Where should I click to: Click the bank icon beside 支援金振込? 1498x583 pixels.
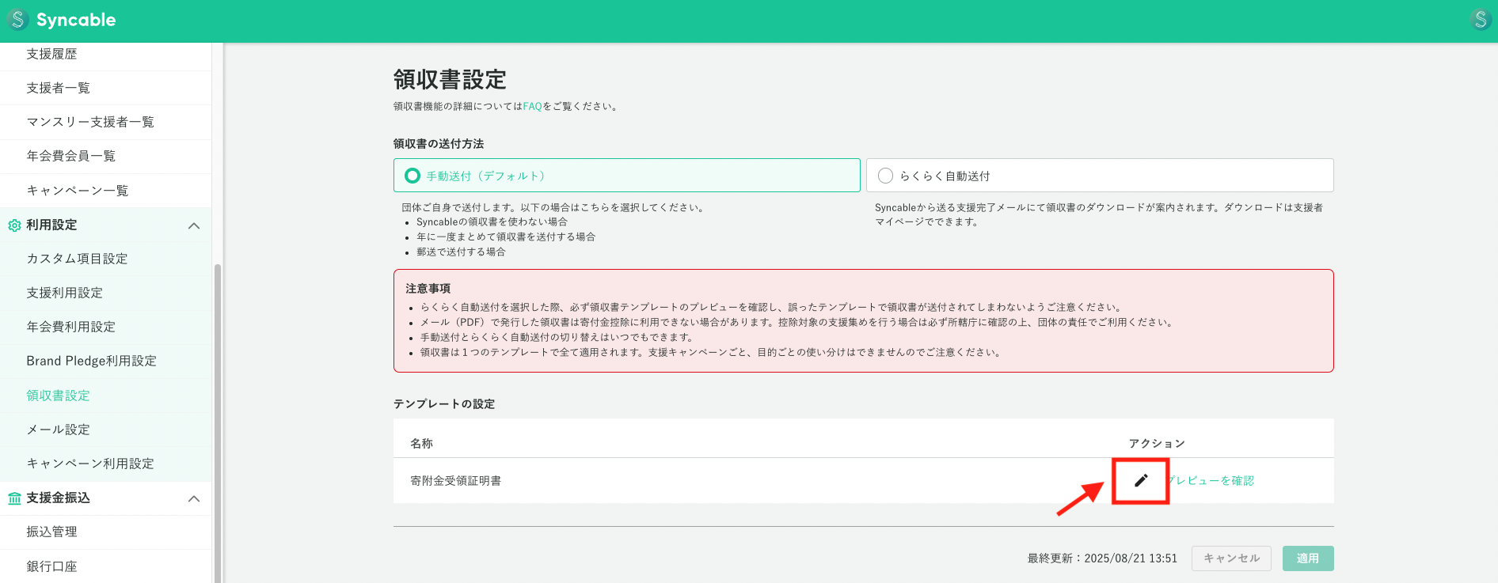click(14, 498)
